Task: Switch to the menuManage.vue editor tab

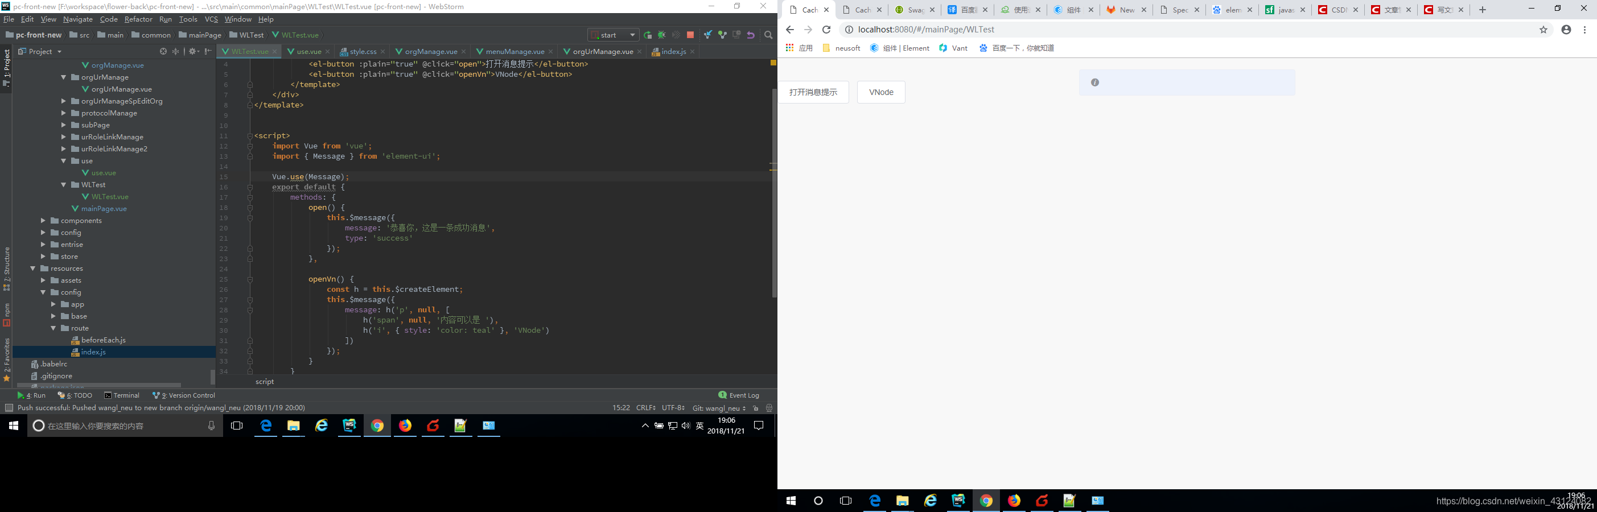Action: [515, 51]
